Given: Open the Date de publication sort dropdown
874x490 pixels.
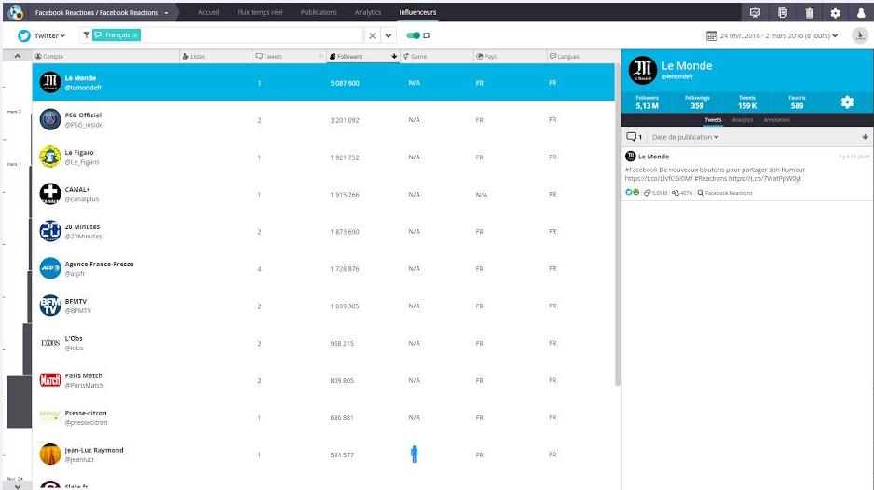Looking at the screenshot, I should [x=685, y=137].
